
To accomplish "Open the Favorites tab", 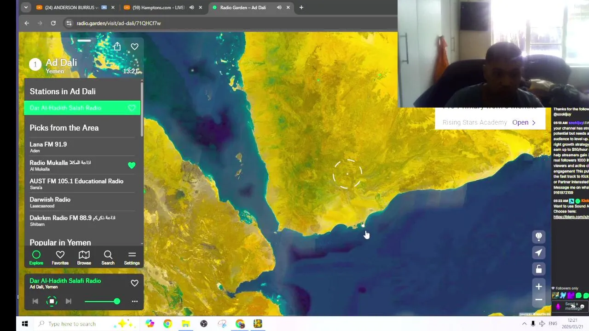I will [60, 258].
